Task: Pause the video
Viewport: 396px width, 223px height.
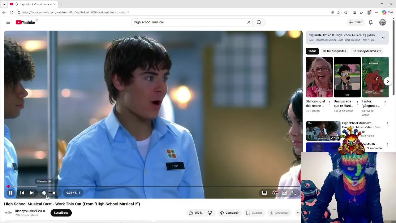Action: pyautogui.click(x=11, y=193)
